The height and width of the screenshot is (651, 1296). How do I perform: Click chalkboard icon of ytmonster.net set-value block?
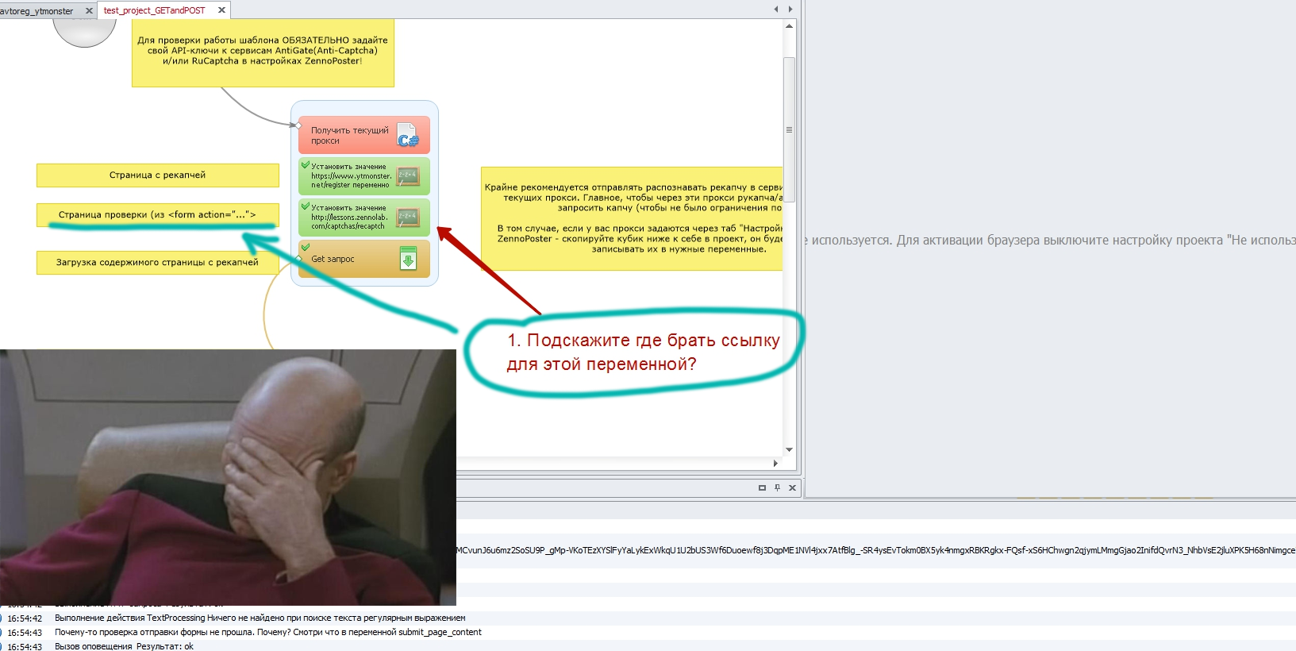pos(407,176)
